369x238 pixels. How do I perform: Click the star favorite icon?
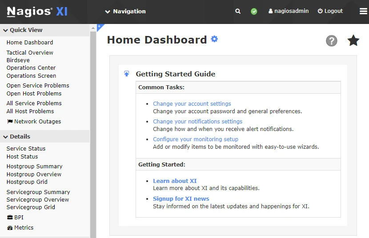point(353,40)
